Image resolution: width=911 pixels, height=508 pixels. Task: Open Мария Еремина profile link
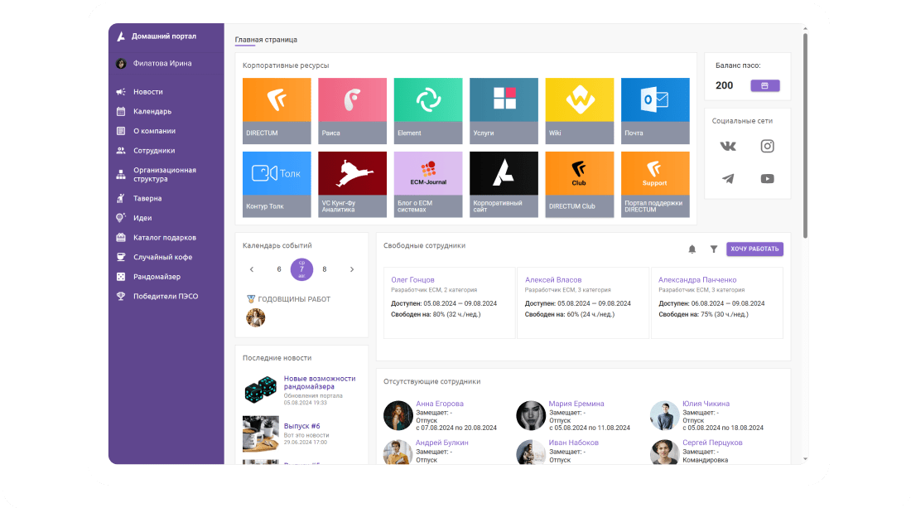pyautogui.click(x=576, y=404)
